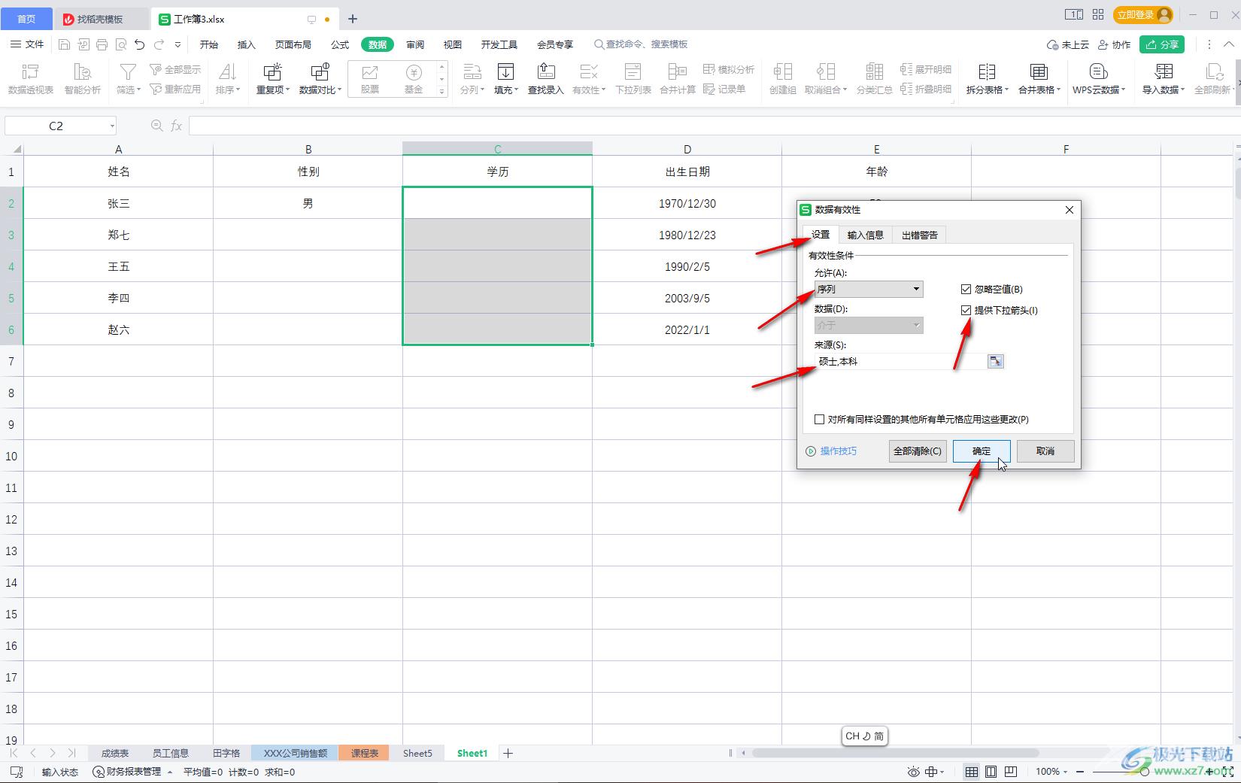Viewport: 1241px width, 783px height.
Task: Open the 智能分析 tool
Action: coord(82,78)
